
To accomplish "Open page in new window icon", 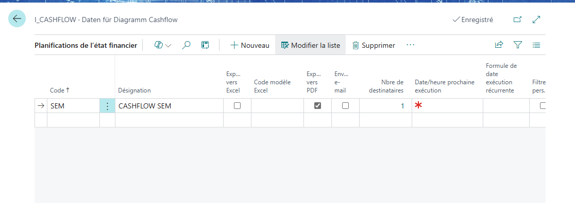I will [x=517, y=20].
